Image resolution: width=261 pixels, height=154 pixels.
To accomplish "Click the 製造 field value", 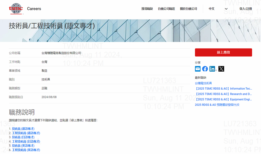I will click(x=44, y=71).
